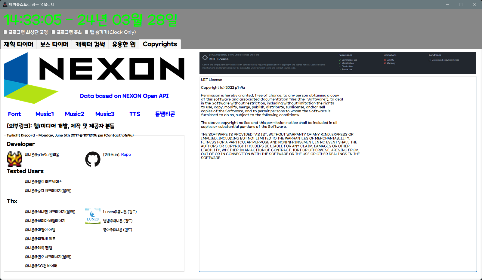Click the Tested Users heading

tap(25, 171)
